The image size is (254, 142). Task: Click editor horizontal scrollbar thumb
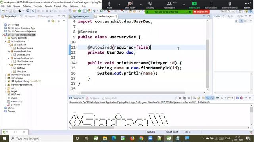click(133, 93)
